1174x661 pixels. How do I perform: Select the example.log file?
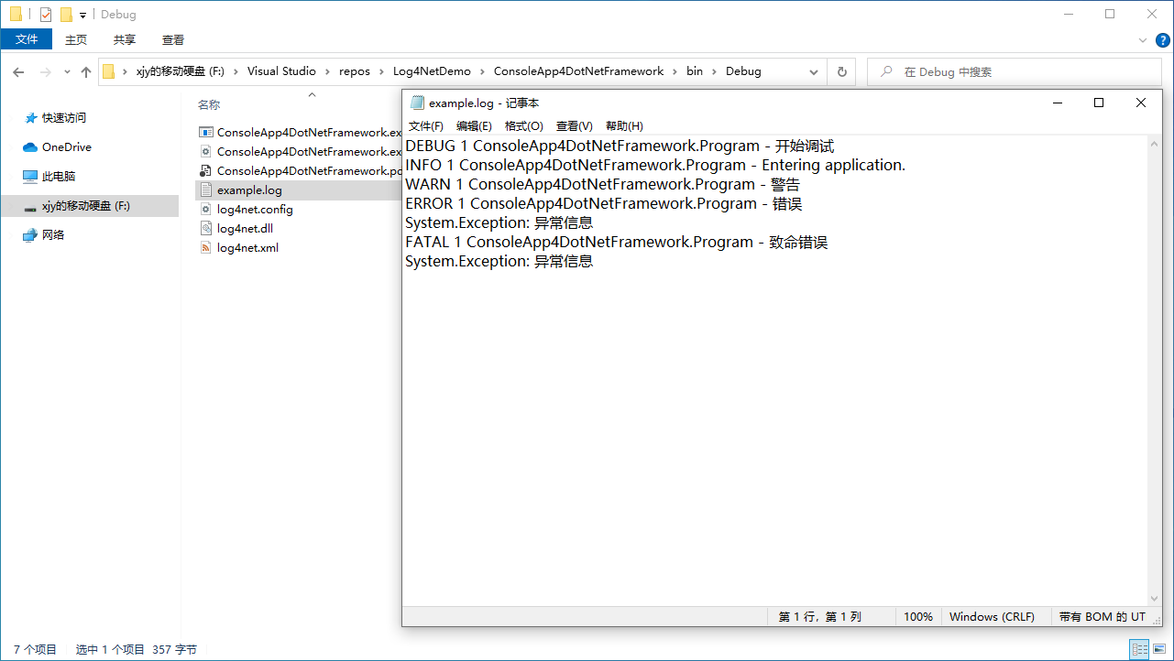pos(249,190)
